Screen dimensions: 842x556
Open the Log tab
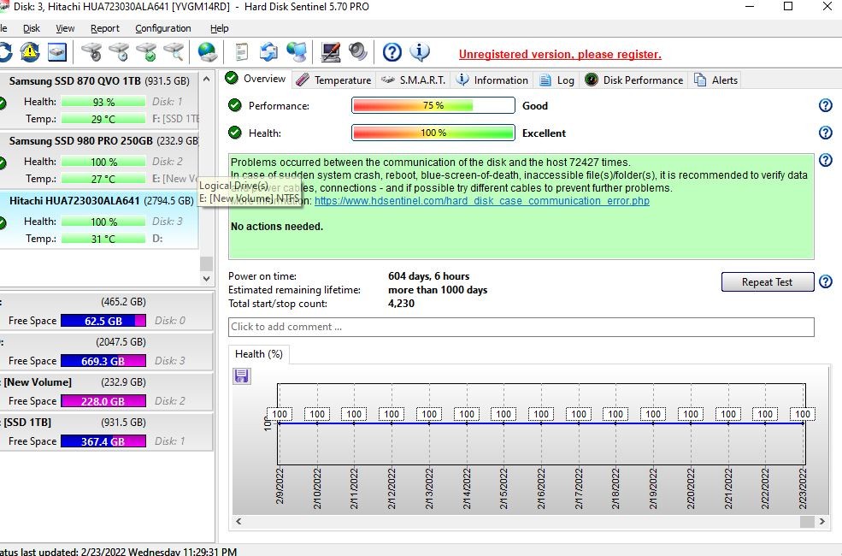556,80
